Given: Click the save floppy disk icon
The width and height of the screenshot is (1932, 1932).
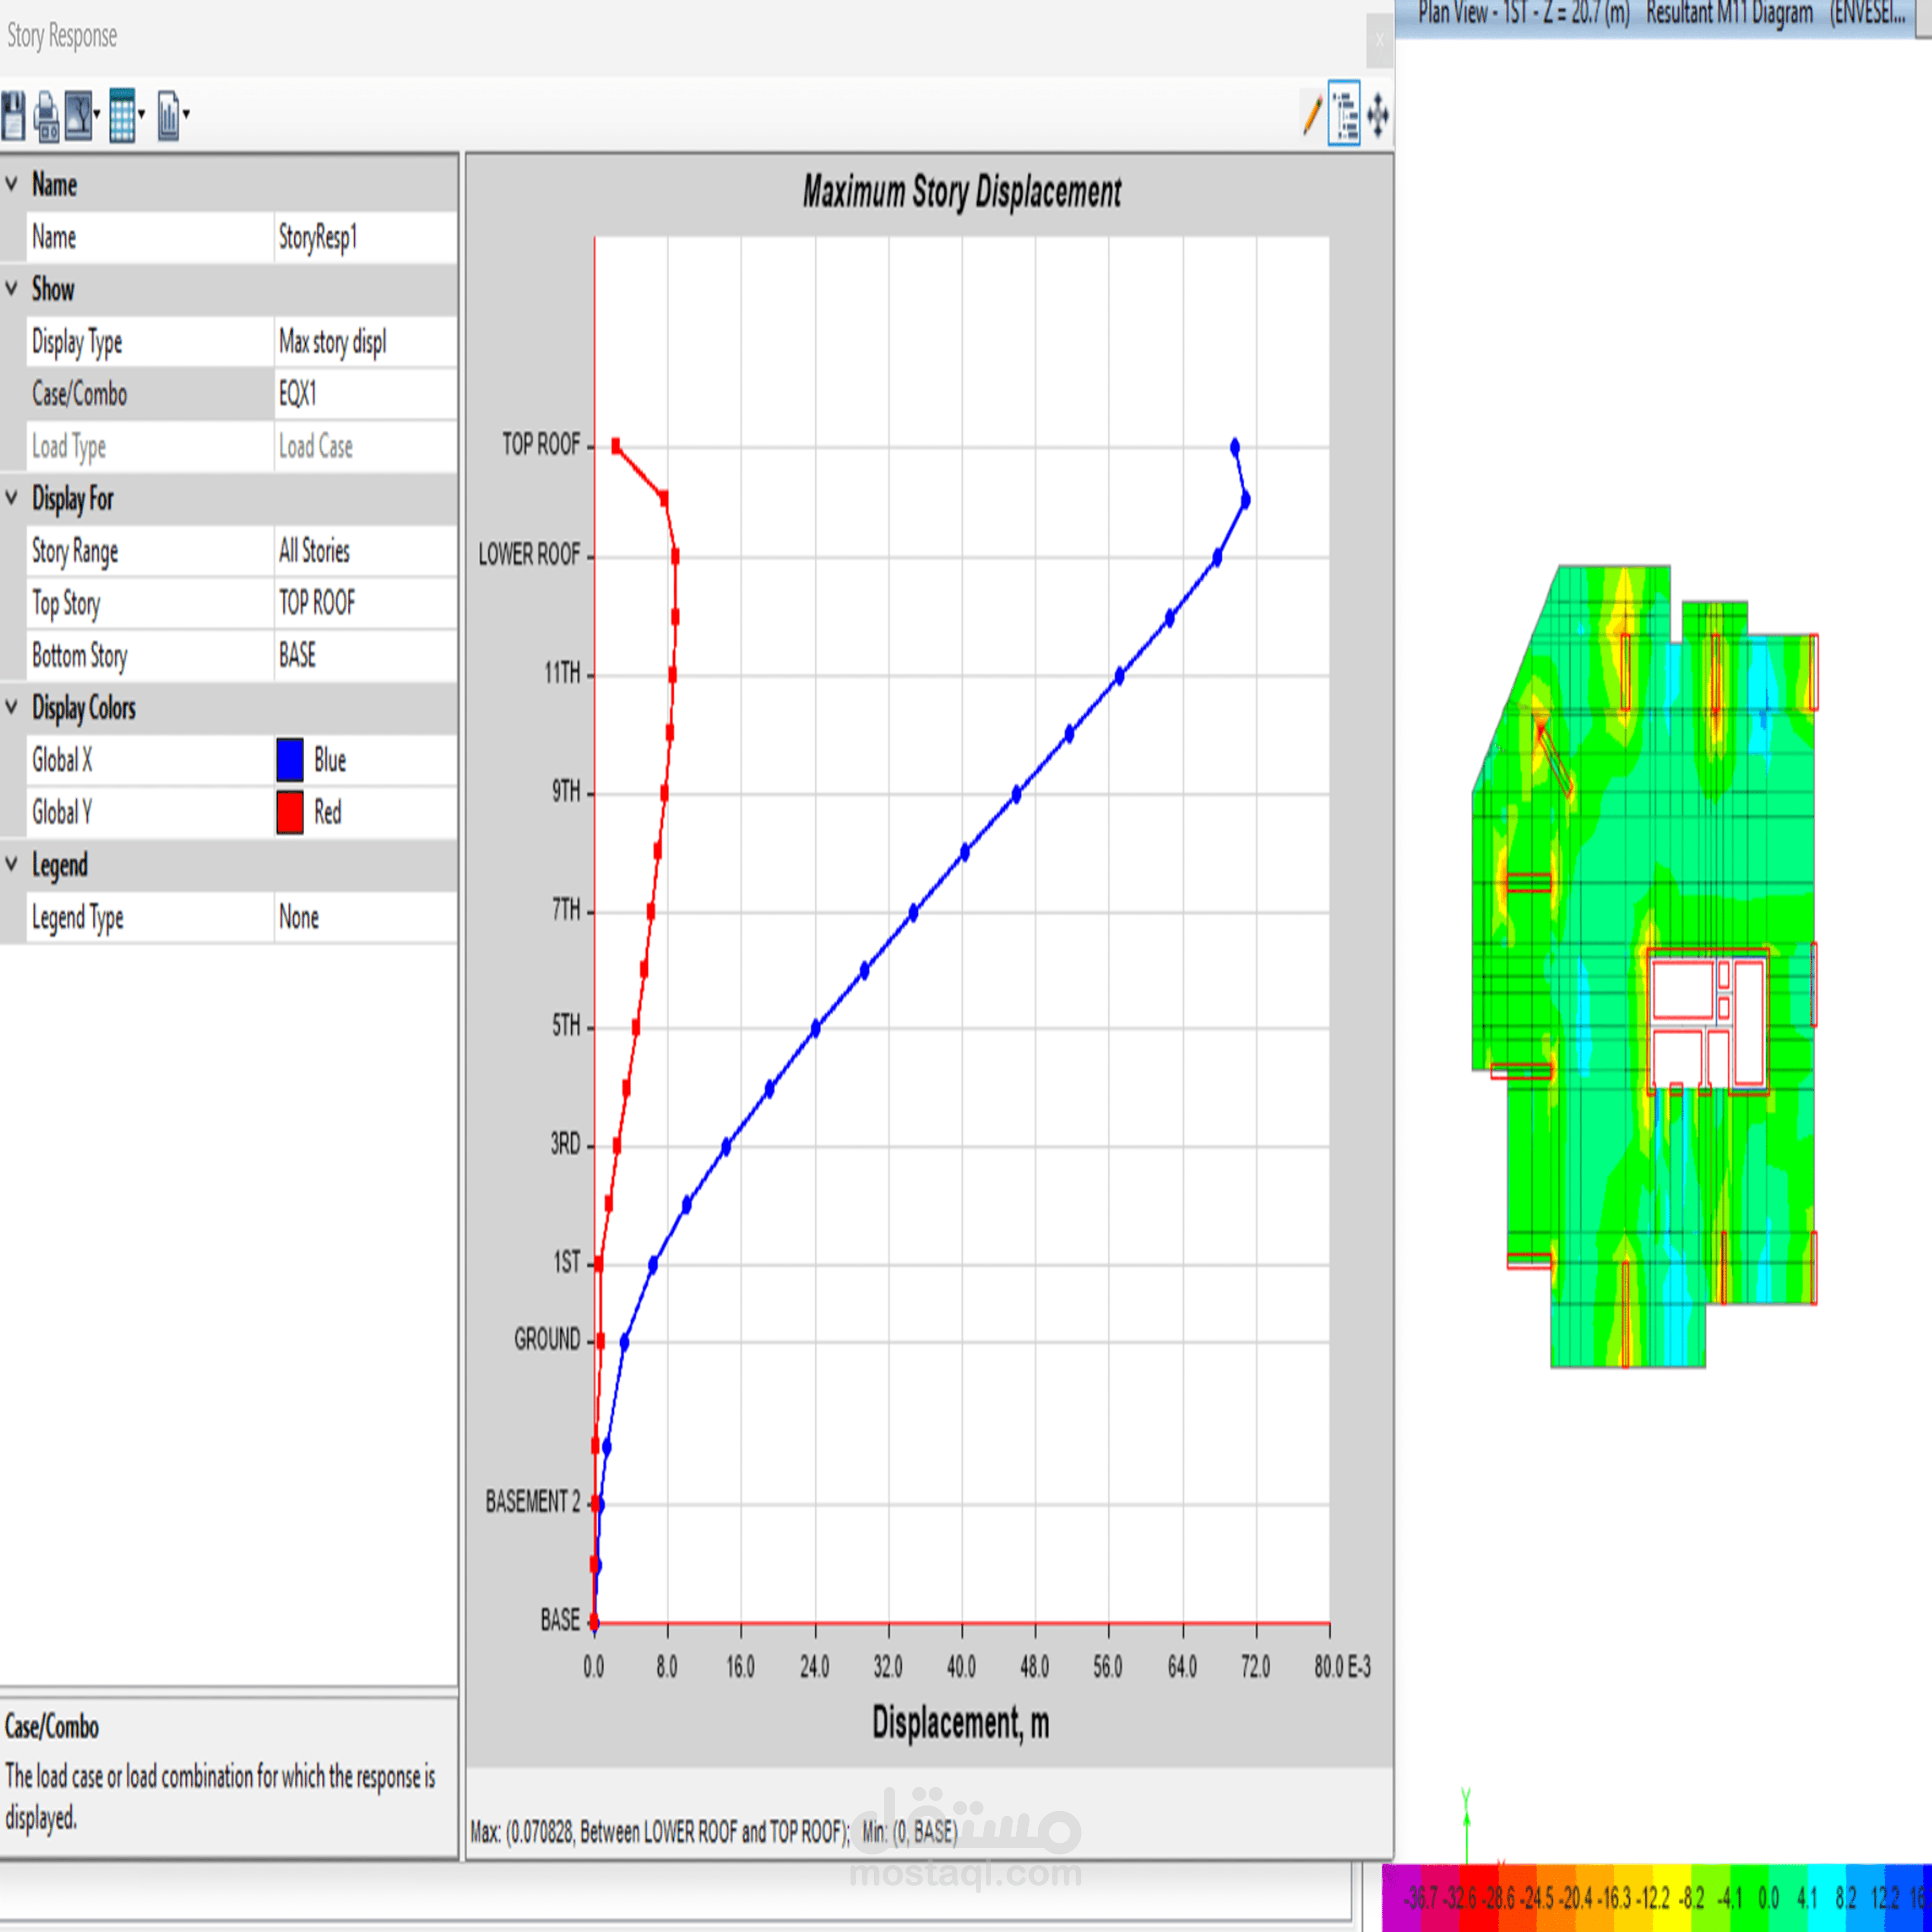Looking at the screenshot, I should (13, 115).
